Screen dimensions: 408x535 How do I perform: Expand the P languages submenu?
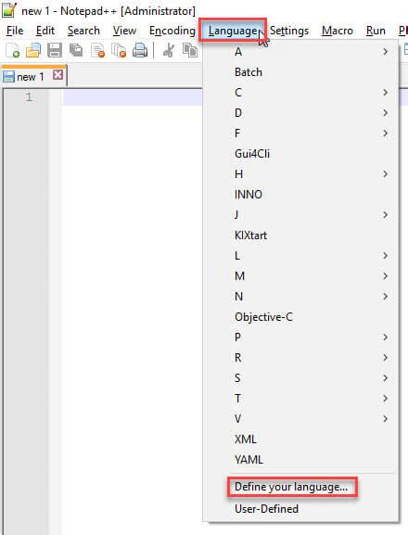coord(300,338)
